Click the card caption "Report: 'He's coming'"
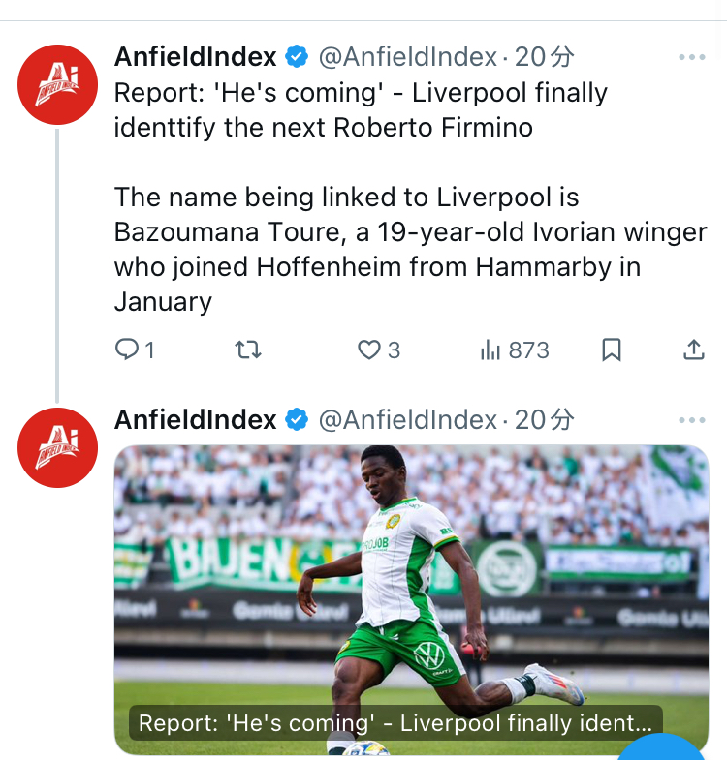Viewport: 727px width, 760px height. (x=395, y=723)
